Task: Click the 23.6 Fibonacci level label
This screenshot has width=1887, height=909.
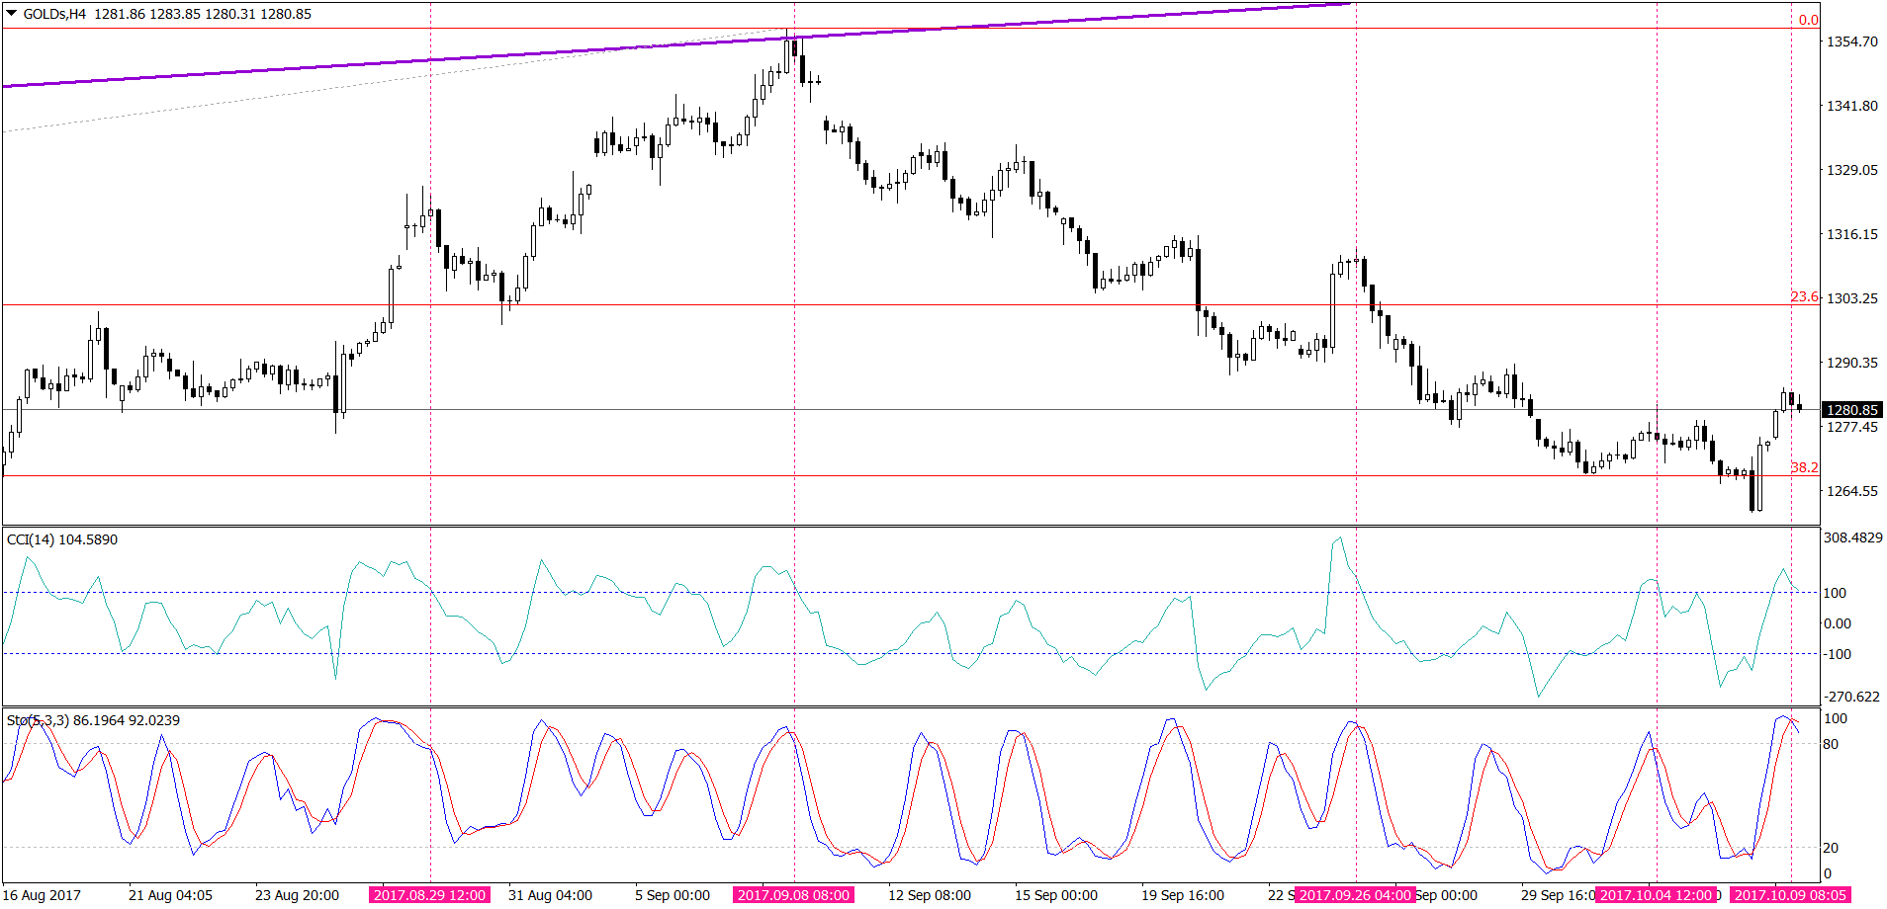Action: point(1804,296)
